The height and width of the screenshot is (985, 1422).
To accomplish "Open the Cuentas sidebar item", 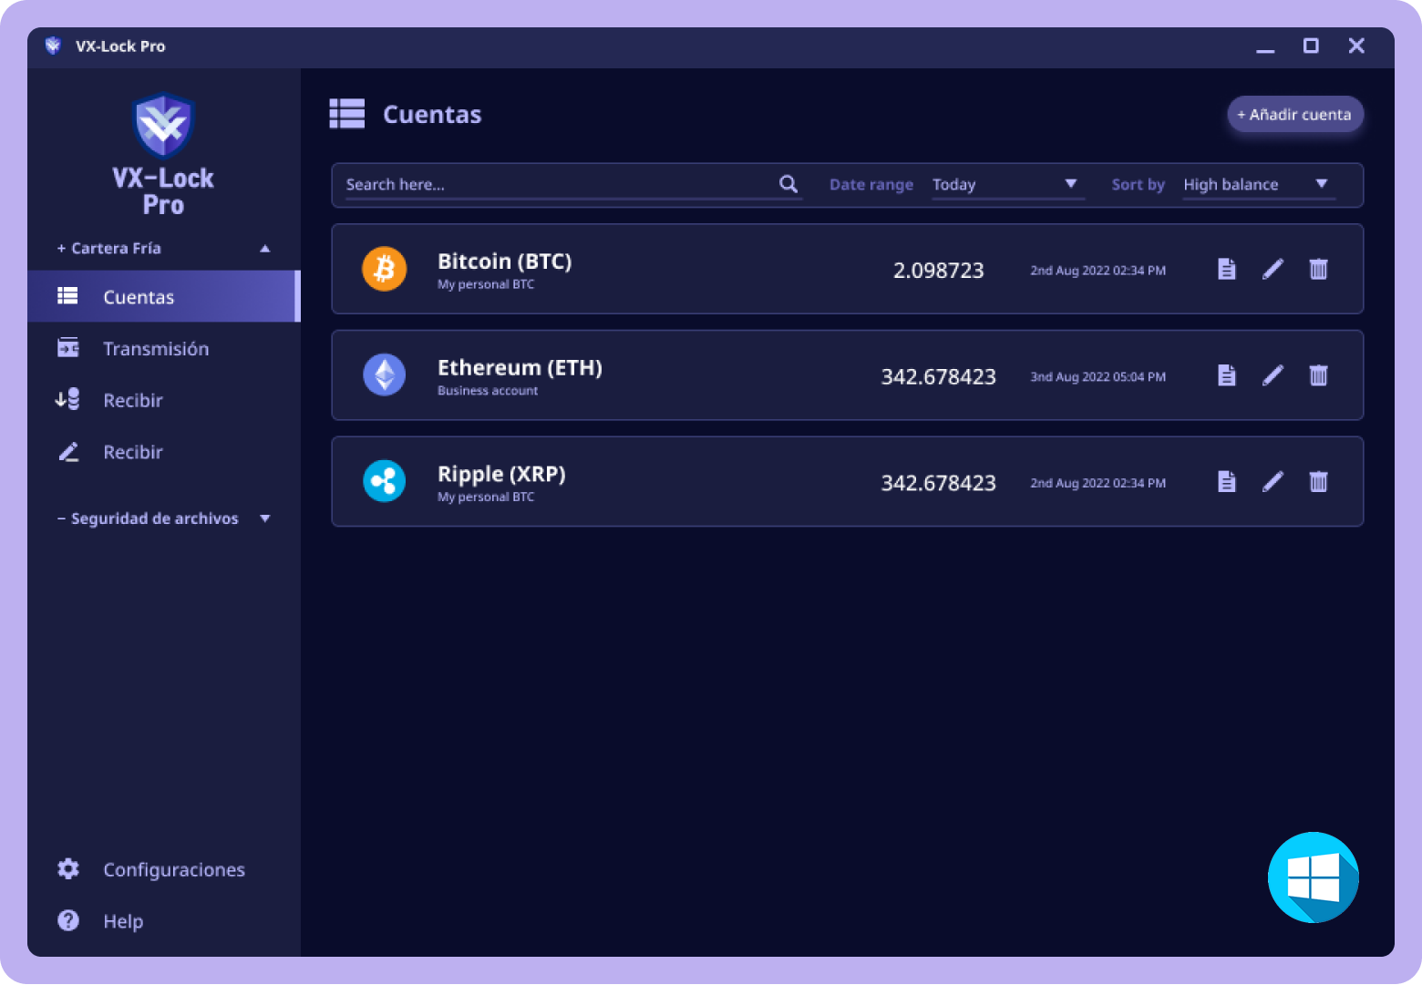I will coord(164,296).
